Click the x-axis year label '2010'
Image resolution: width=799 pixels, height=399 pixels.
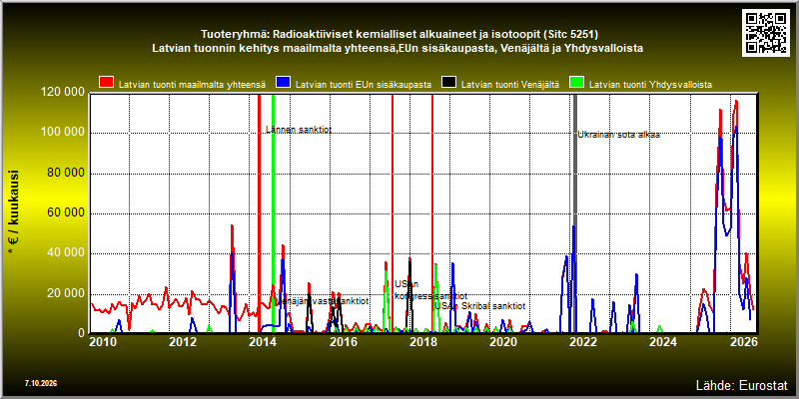pos(102,342)
